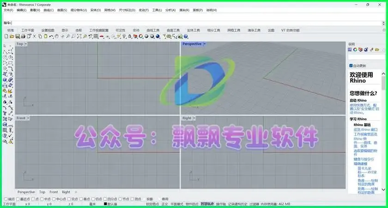Click the Paste clipboard icon

(x=46, y=36)
